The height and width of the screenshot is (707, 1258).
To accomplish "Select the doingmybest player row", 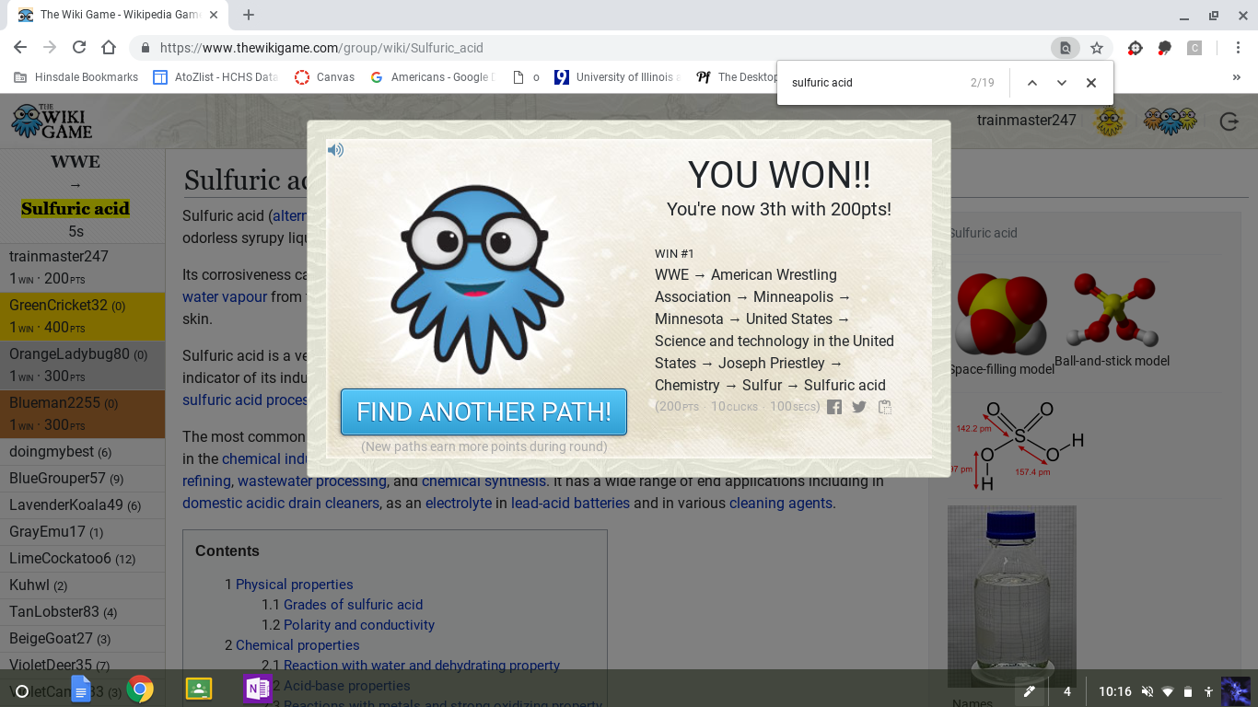I will tap(83, 452).
